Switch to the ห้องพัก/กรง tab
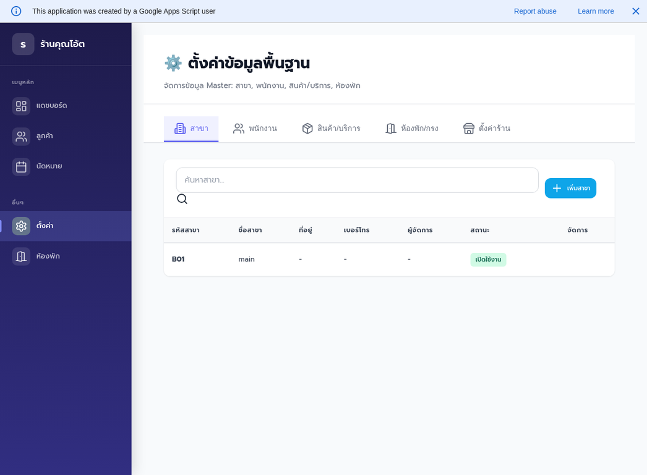Viewport: 647px width, 475px height. tap(412, 128)
